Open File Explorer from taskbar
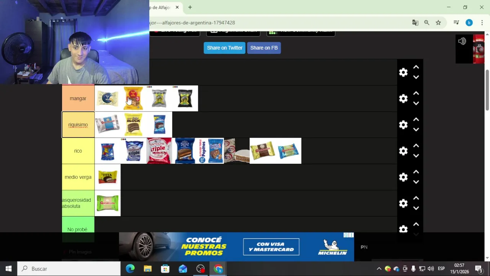The image size is (490, 276). (148, 269)
